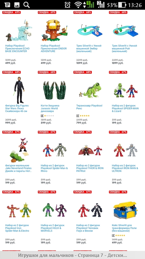Select the Jurassic World dinosaur claws picture
145x259 pixels.
click(x=54, y=90)
